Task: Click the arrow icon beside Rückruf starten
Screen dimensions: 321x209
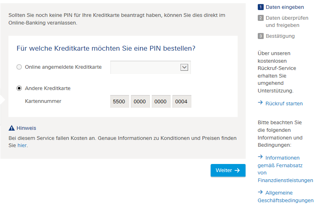Action: click(x=260, y=102)
